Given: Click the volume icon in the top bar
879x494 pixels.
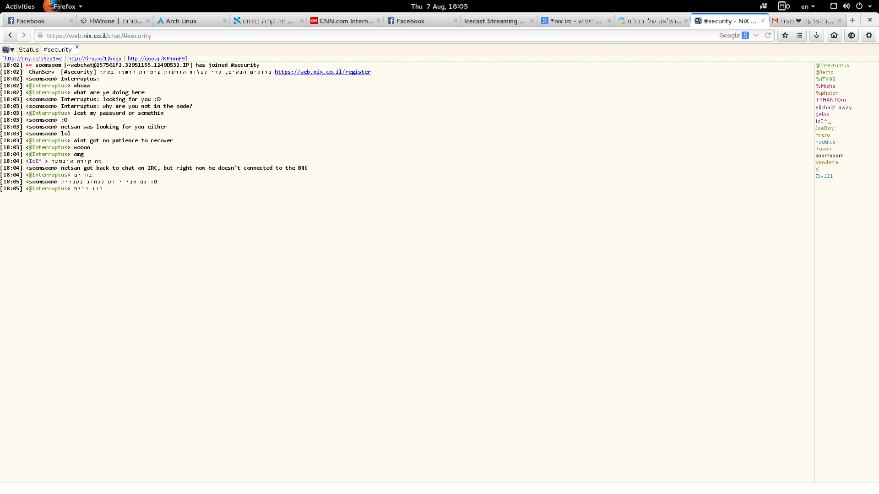Looking at the screenshot, I should [846, 6].
